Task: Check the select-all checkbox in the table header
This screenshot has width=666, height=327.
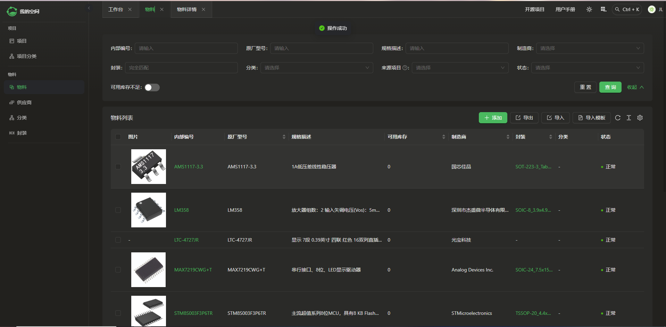Action: tap(118, 137)
